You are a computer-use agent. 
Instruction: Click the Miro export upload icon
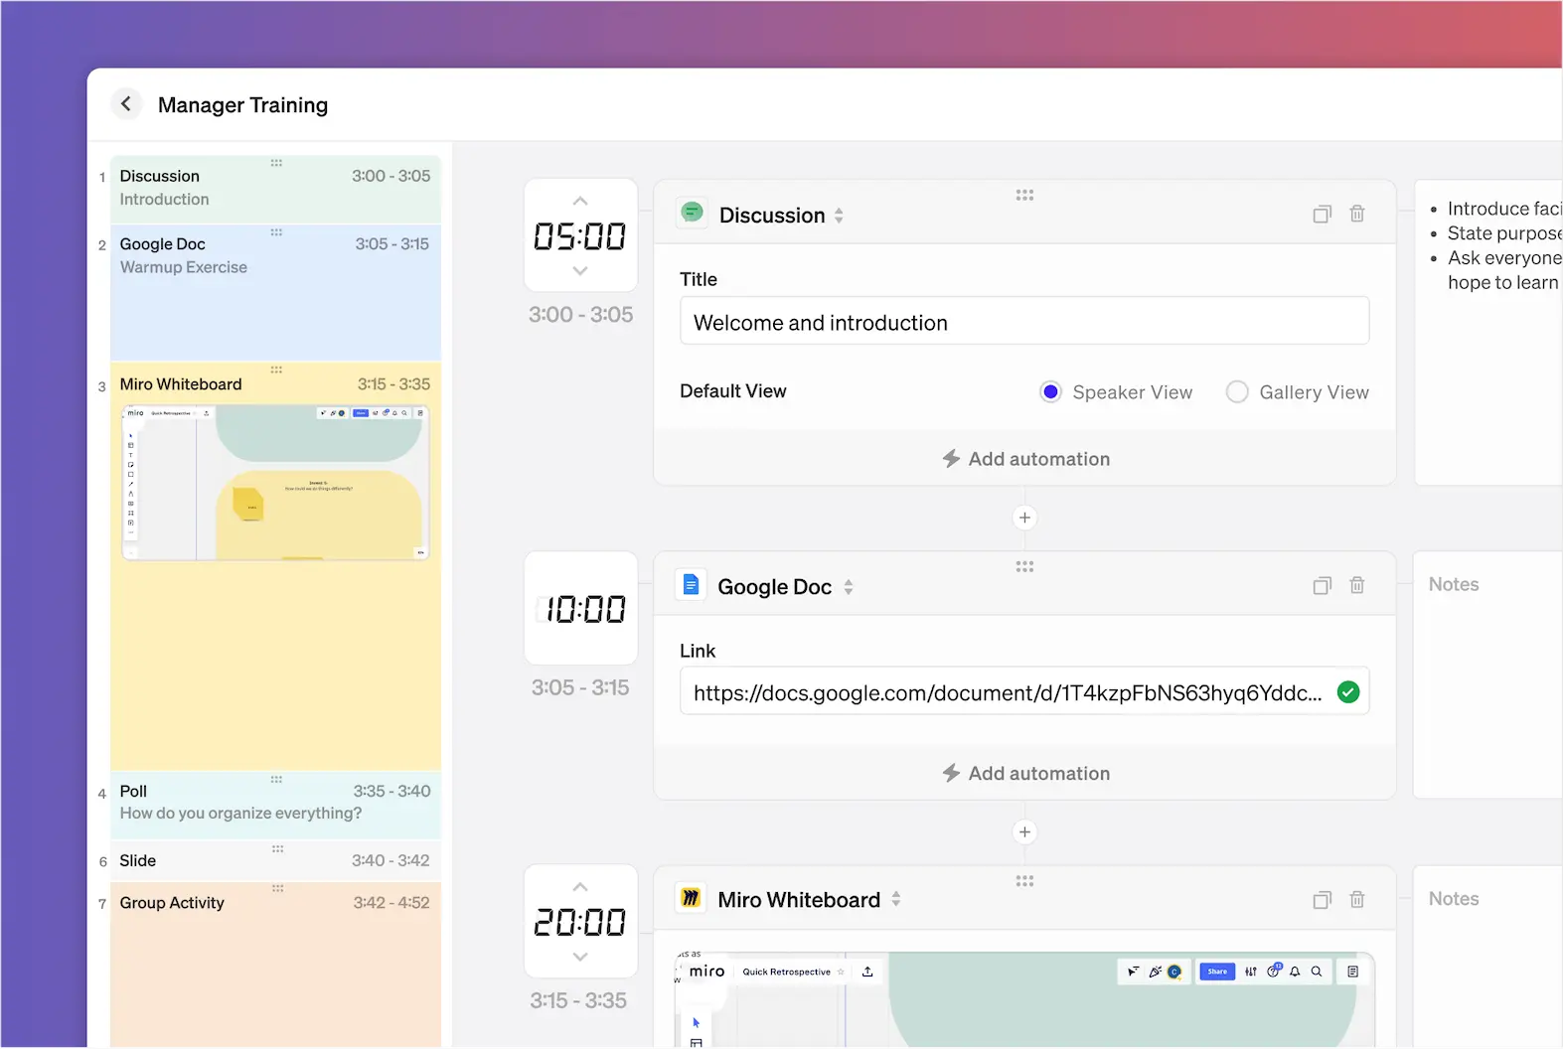(867, 972)
